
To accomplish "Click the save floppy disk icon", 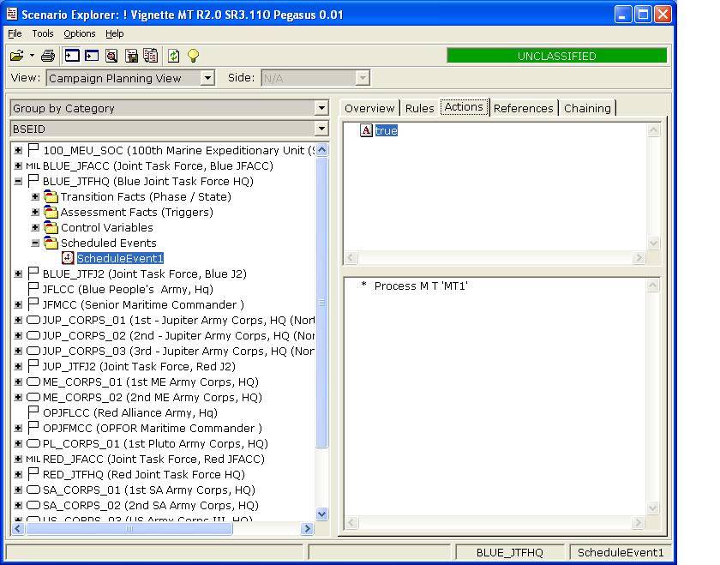I will tap(132, 56).
